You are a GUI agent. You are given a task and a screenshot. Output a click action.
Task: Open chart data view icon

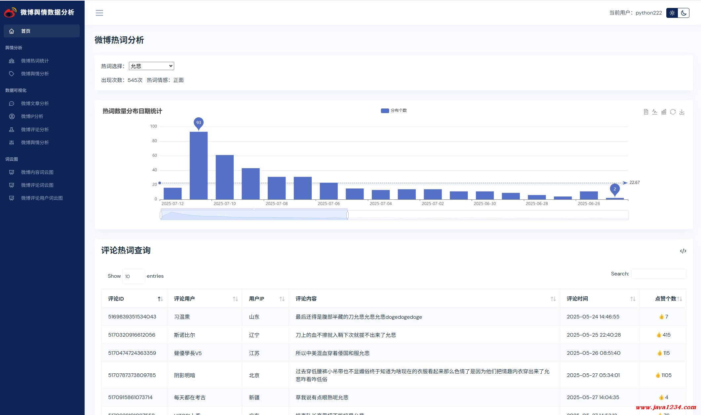tap(646, 112)
